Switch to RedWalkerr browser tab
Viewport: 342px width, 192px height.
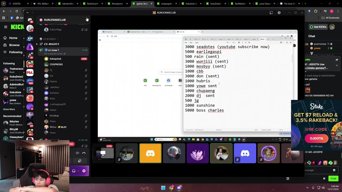pyautogui.click(x=240, y=4)
